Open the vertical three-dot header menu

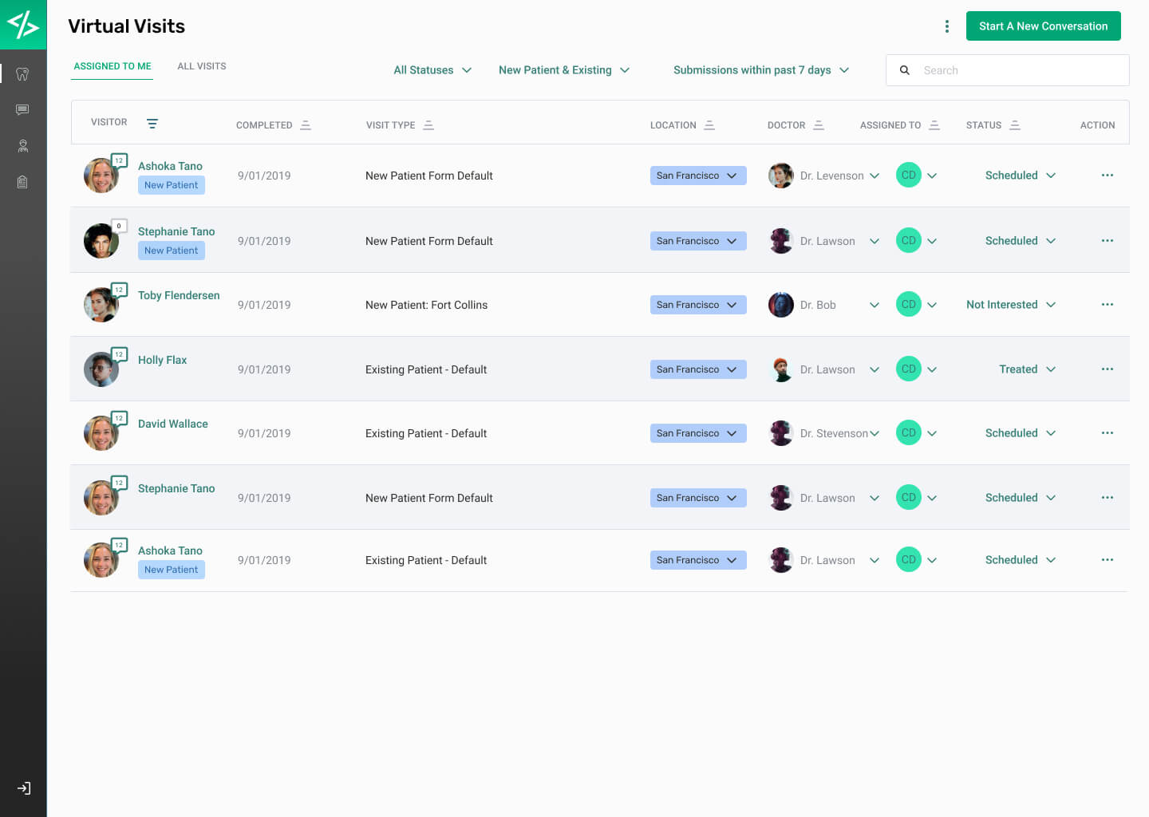point(946,26)
